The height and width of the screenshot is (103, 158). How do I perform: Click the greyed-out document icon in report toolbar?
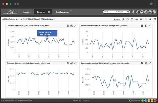click(146, 19)
